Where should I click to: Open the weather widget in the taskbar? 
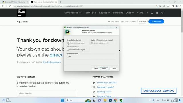7,100
